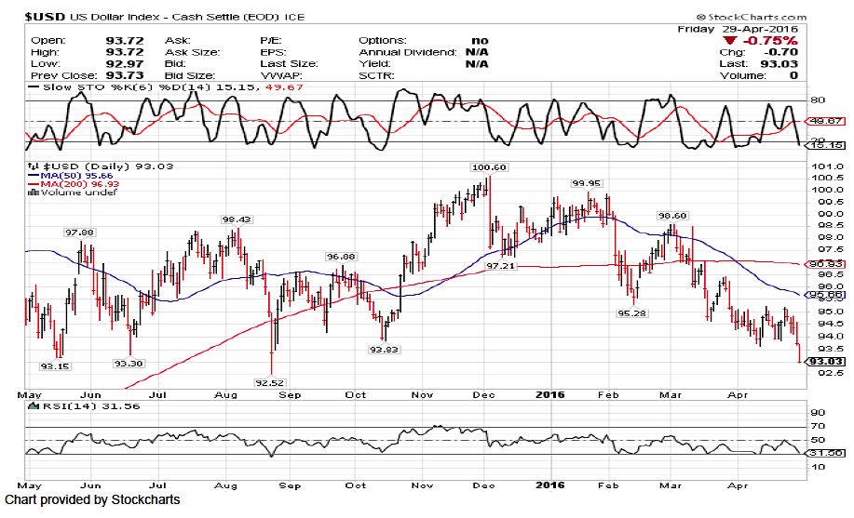Click the 70 level label on RSI axis
Image resolution: width=854 pixels, height=518 pixels.
point(818,426)
